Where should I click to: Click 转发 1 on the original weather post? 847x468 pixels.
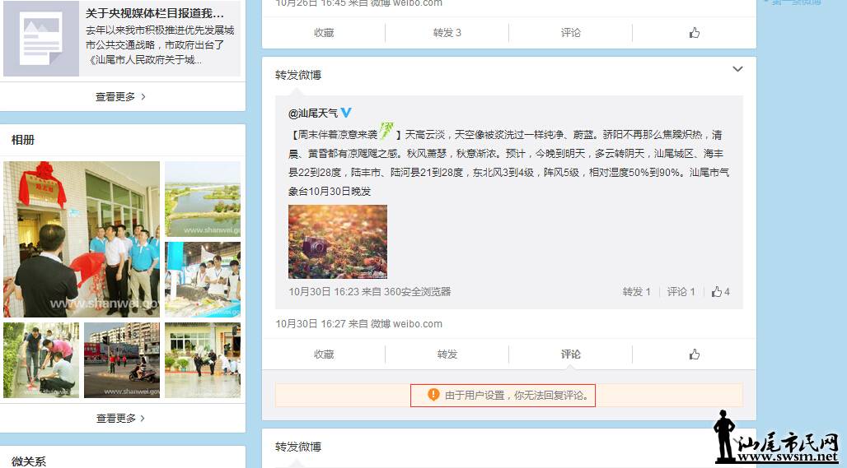tap(636, 292)
